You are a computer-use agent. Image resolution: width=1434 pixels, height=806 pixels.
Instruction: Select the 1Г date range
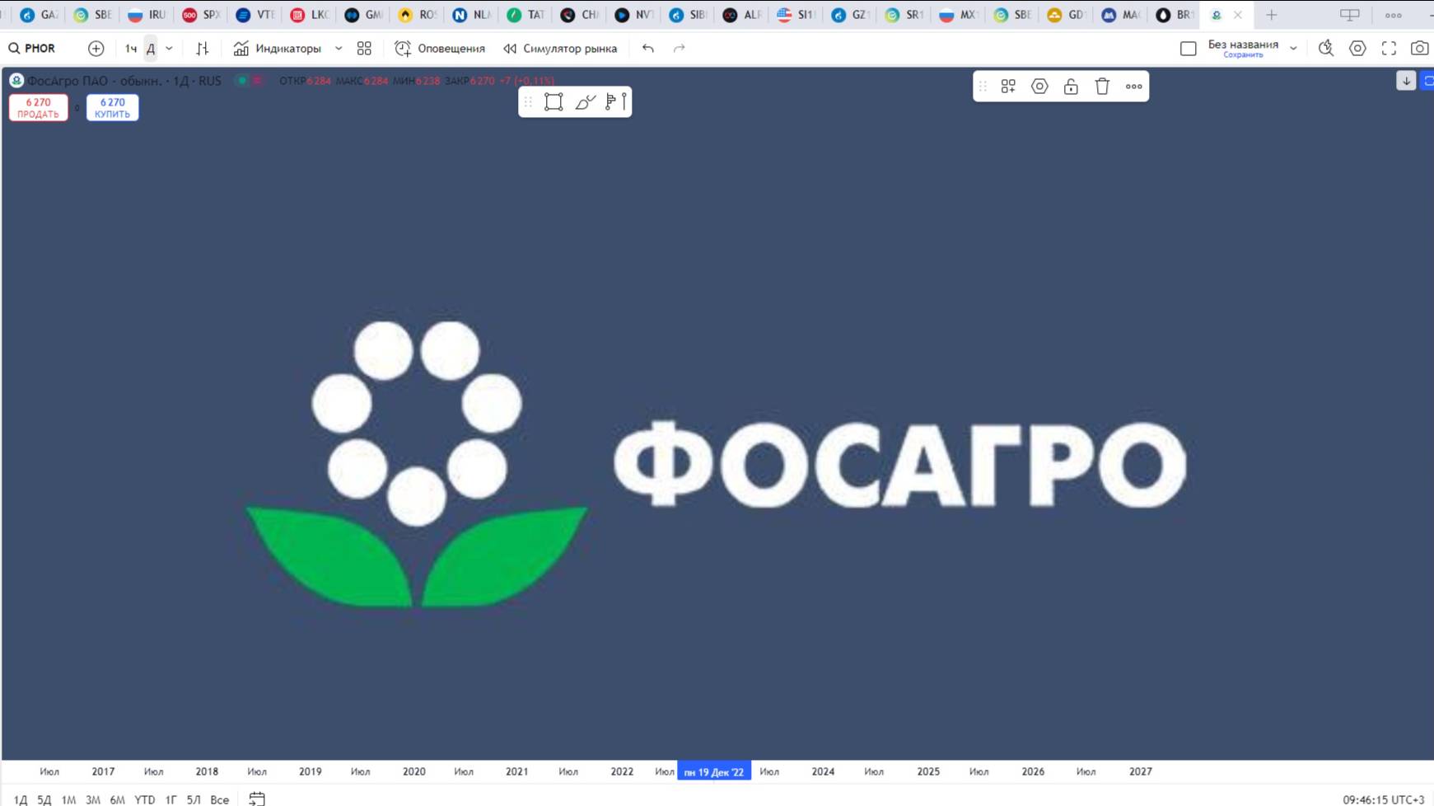[x=171, y=799]
